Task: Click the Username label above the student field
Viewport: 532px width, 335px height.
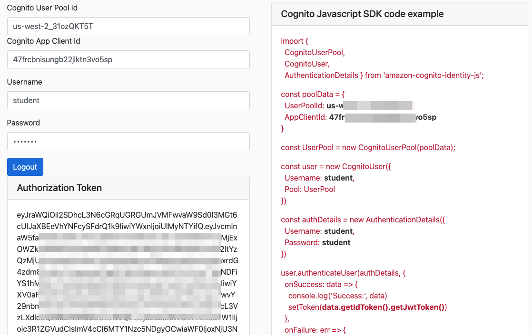Action: pos(24,82)
